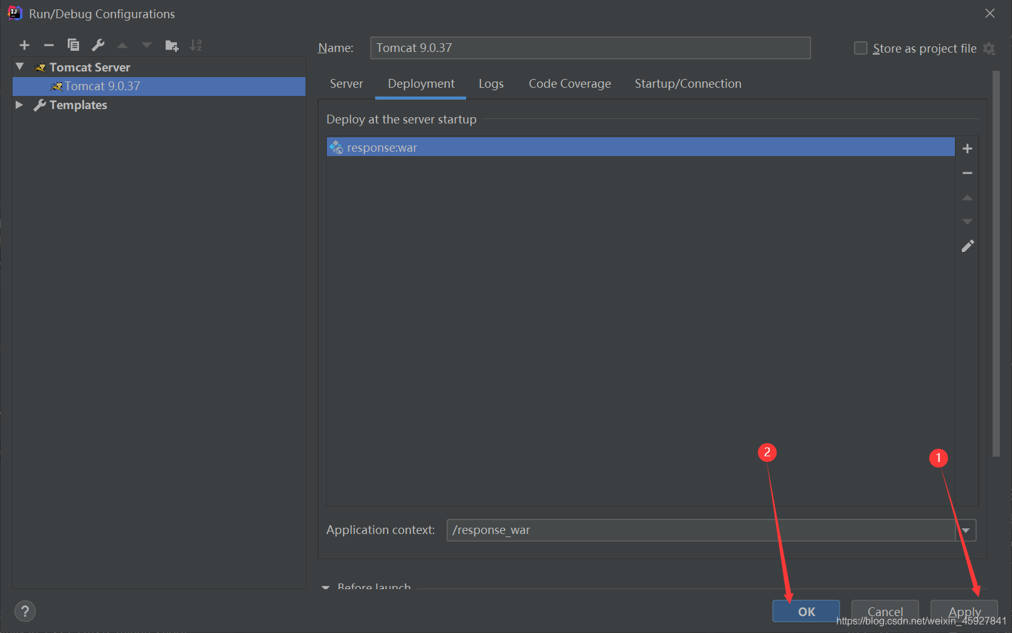Move deployment artifact up

click(967, 197)
